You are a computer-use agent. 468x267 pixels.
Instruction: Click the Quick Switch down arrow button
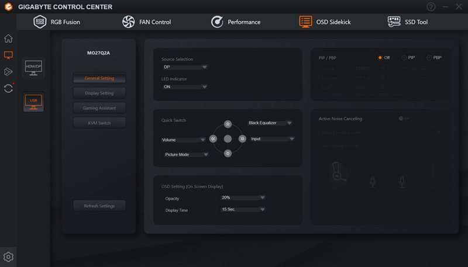click(x=228, y=154)
